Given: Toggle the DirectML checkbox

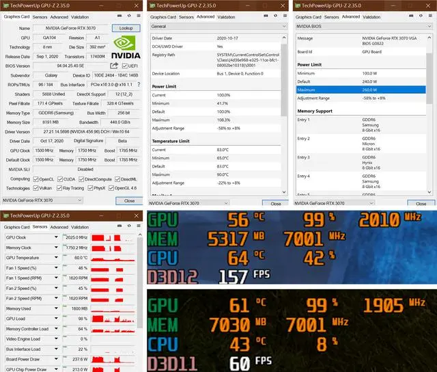Looking at the screenshot, I should pos(117,179).
